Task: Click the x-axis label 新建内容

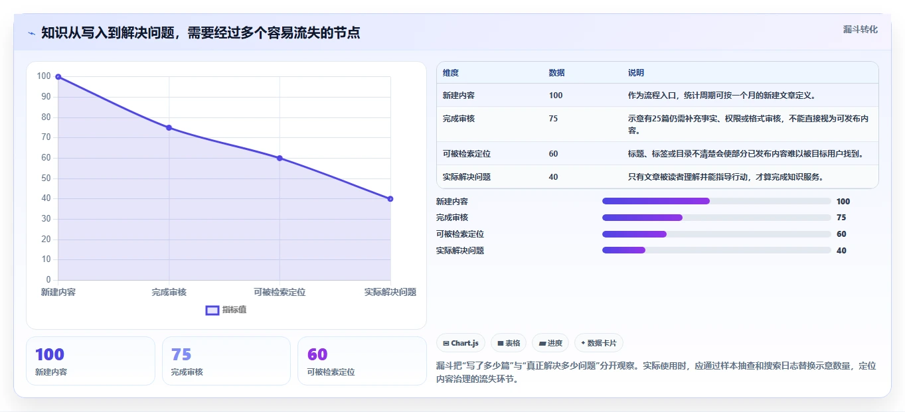Action: [58, 292]
